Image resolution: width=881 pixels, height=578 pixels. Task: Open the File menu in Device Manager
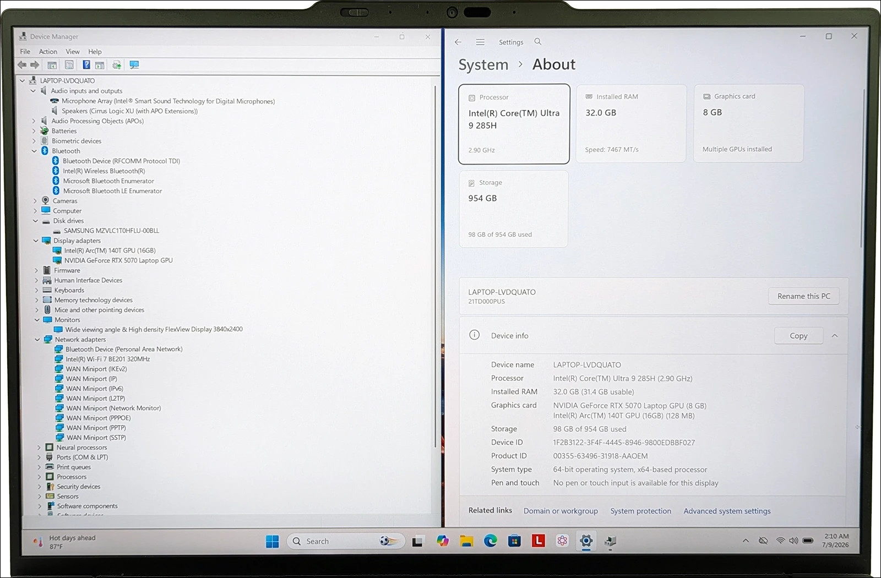(25, 52)
